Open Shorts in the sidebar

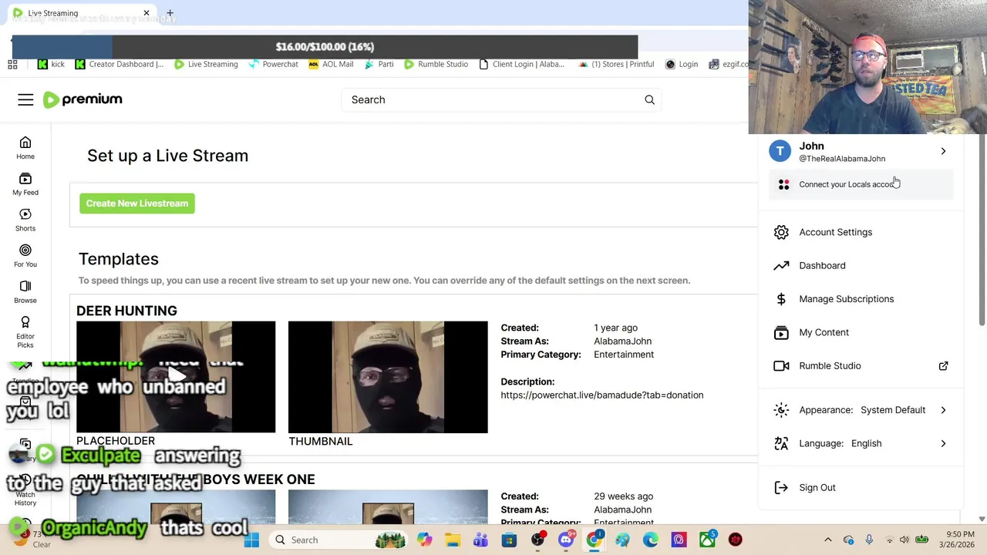click(x=25, y=220)
